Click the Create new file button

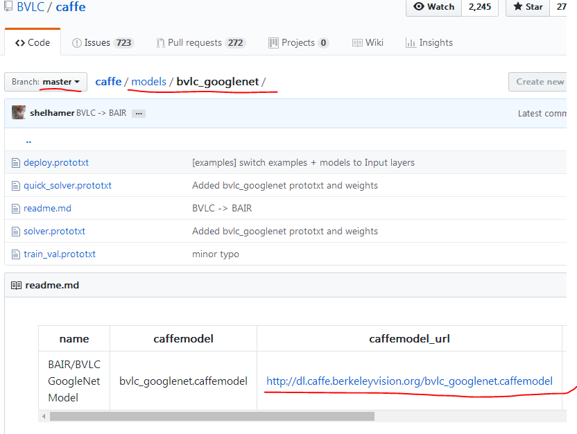click(x=537, y=82)
